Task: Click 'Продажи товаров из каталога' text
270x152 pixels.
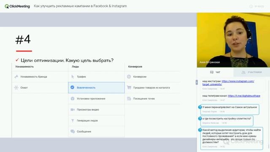Action: [x=151, y=87]
